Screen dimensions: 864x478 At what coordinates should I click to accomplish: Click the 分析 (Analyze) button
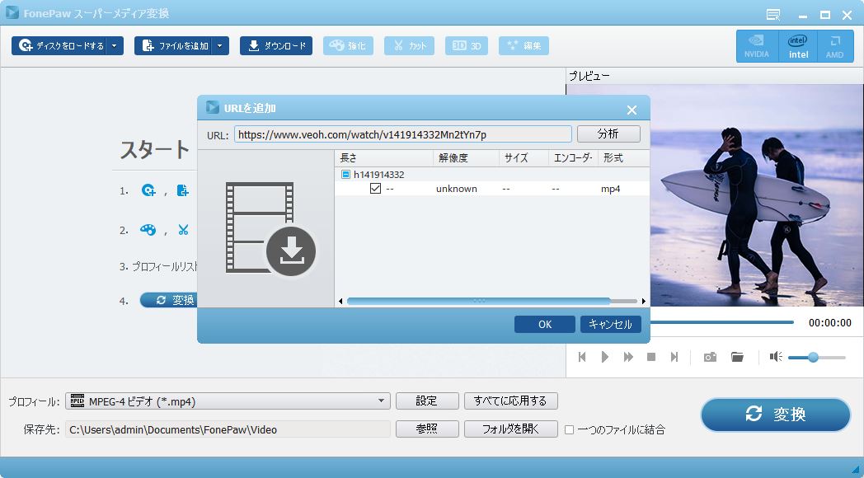coord(608,134)
